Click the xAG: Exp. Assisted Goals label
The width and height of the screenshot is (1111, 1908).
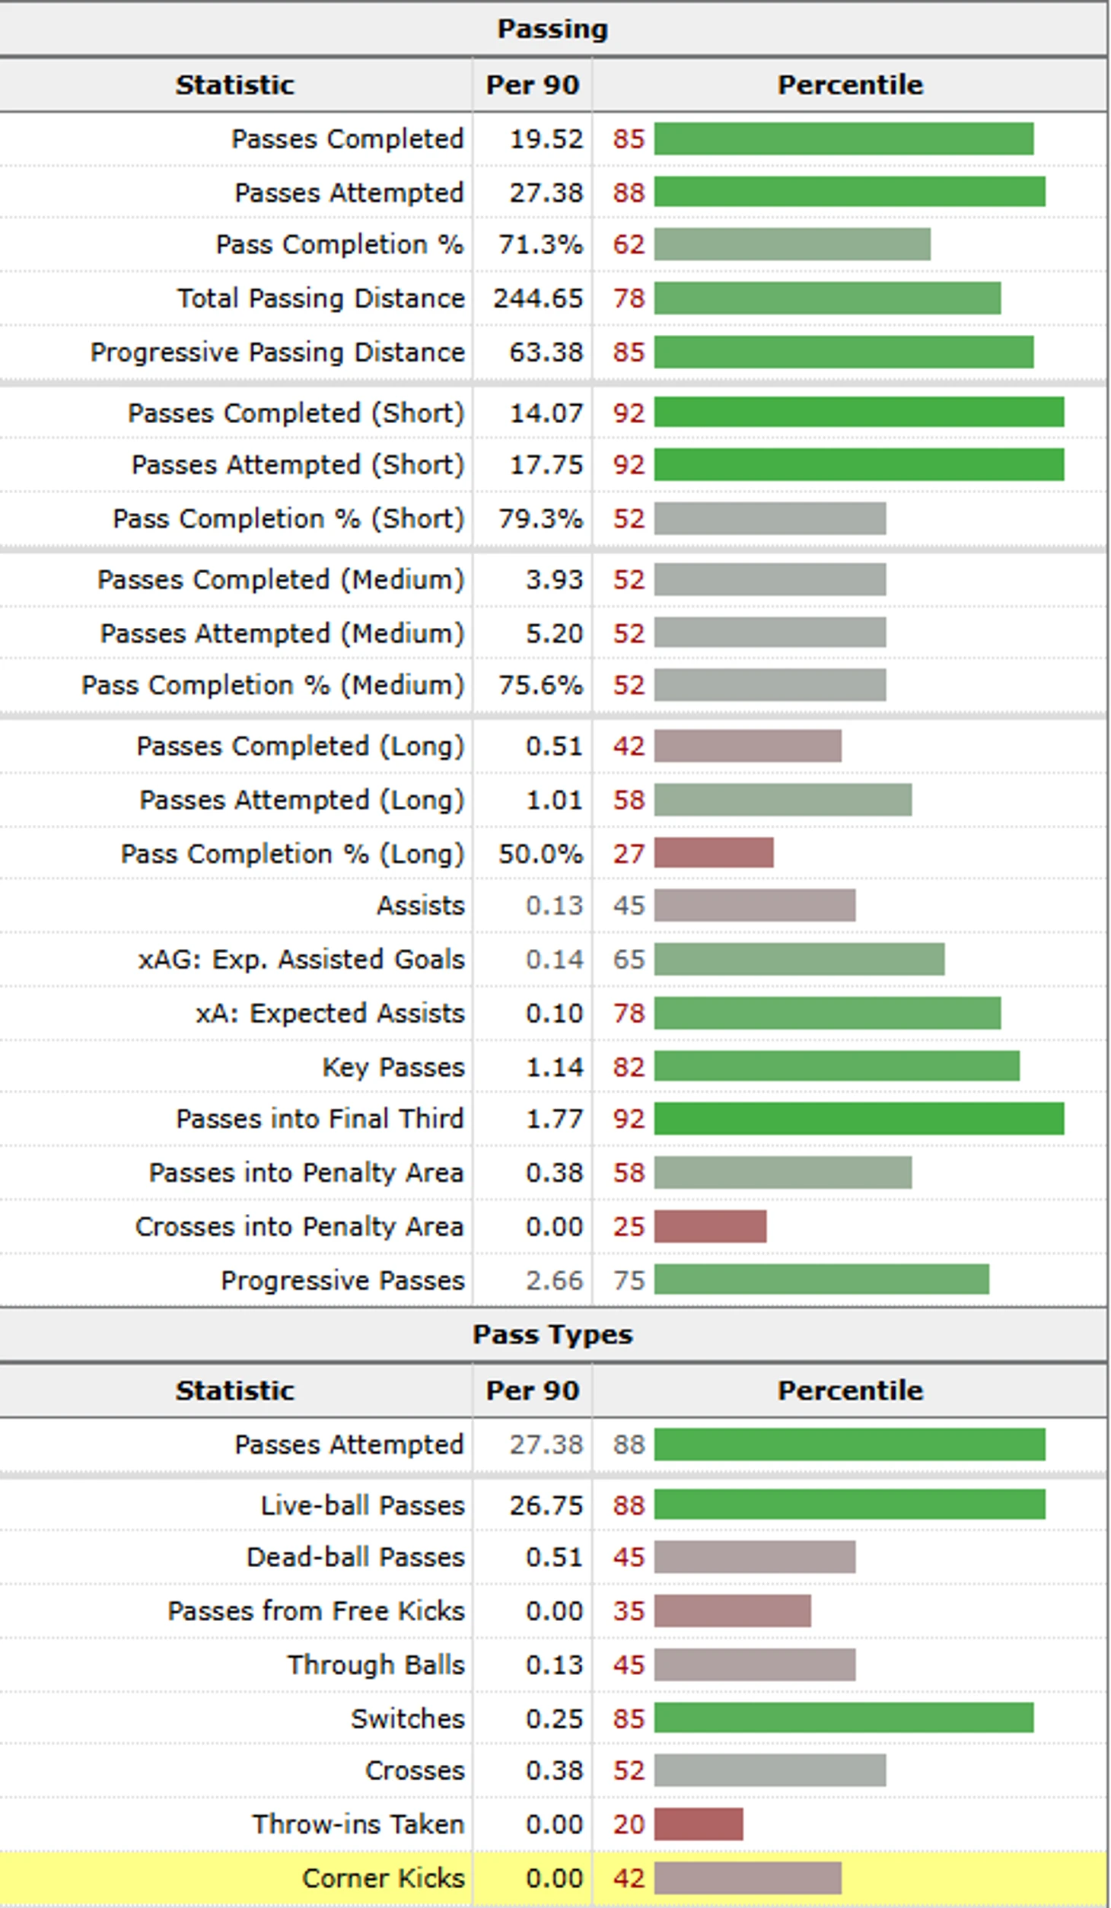[301, 960]
